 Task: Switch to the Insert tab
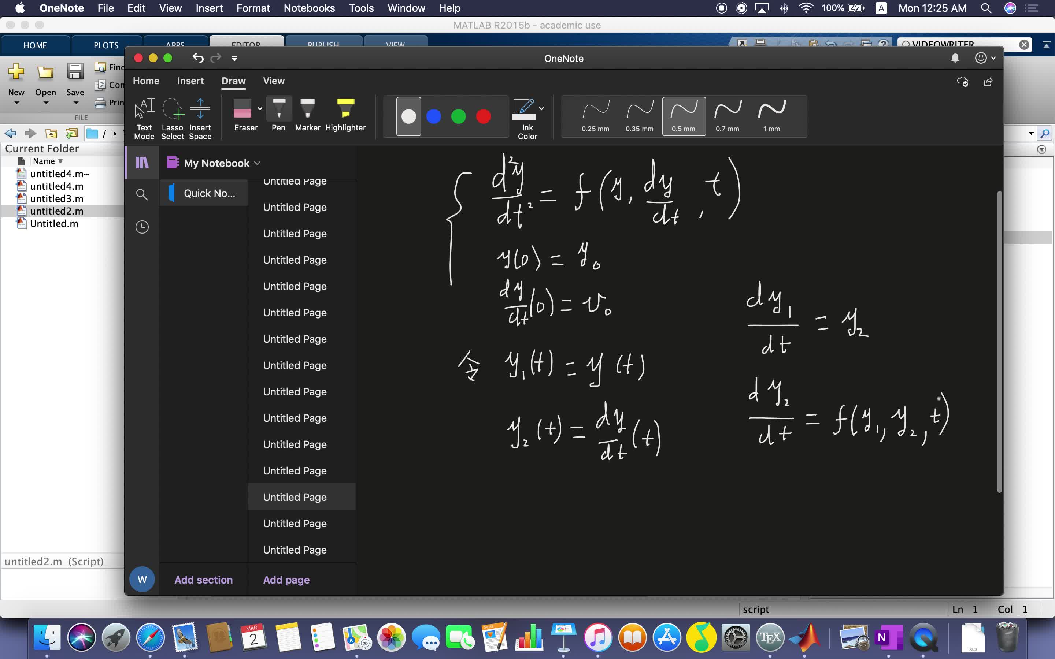point(190,81)
